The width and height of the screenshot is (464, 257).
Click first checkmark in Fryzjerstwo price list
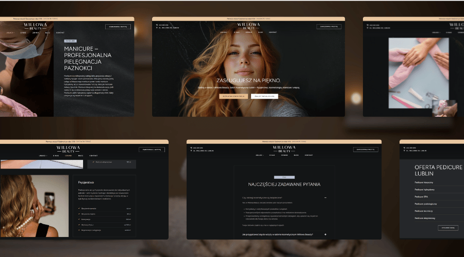click(x=79, y=208)
